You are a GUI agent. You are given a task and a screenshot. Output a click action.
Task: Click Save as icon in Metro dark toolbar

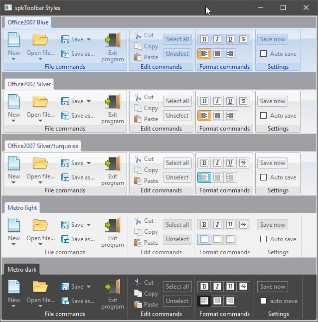point(65,301)
